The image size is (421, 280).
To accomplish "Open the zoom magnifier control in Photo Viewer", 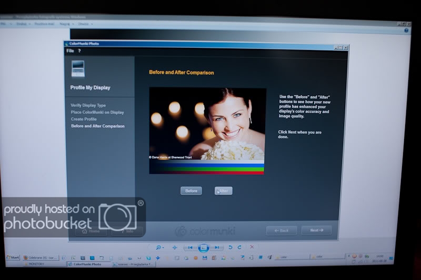I will 159,247.
